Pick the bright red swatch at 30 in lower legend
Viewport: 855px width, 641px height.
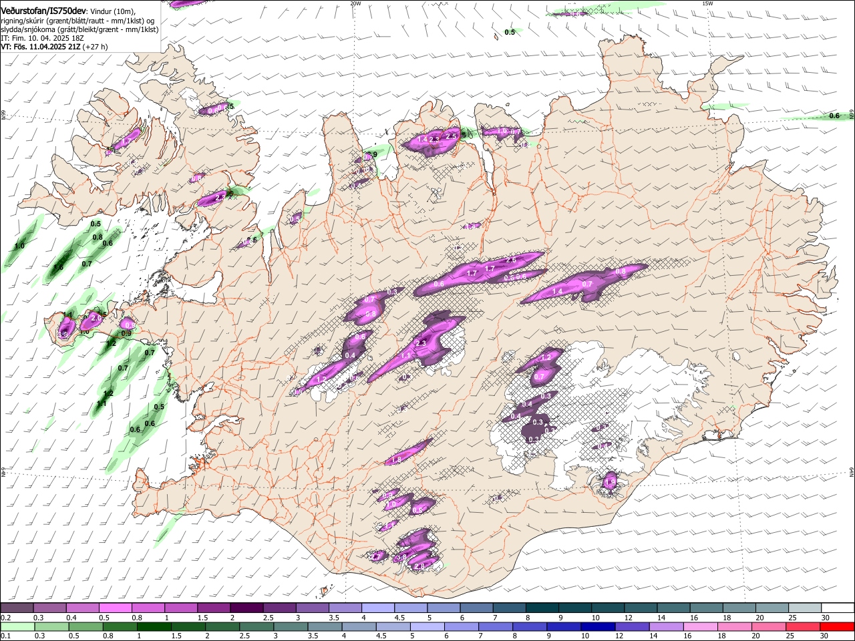click(x=838, y=626)
